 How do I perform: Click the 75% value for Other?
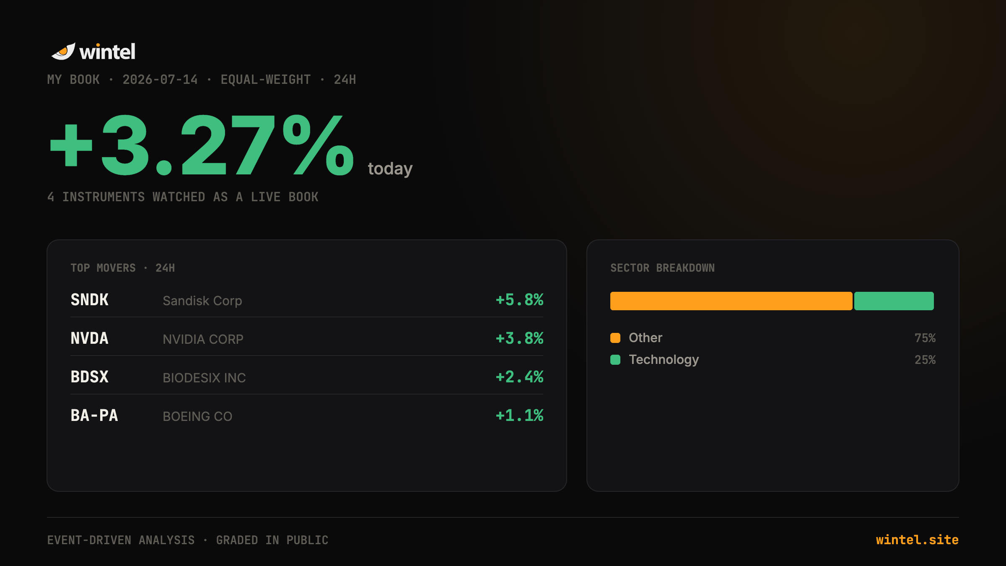point(925,338)
